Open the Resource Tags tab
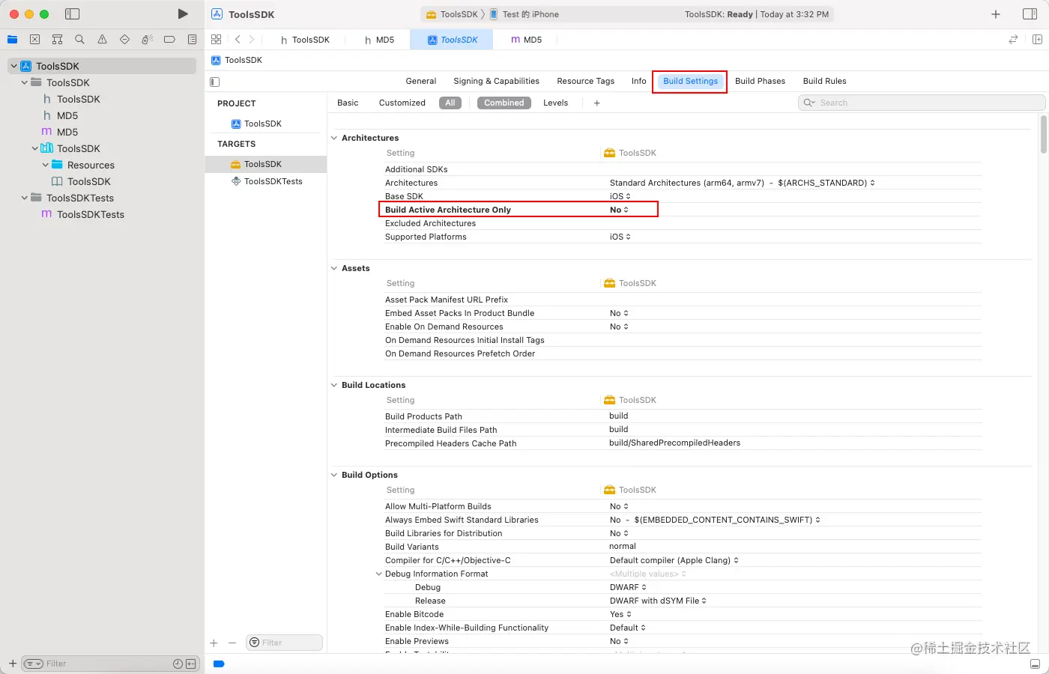1049x674 pixels. (585, 81)
